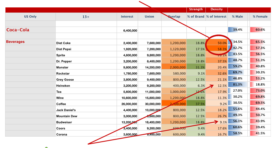The image size is (272, 148).
Task: Click Mountain Dew's 26.7% density cell
Action: click(x=216, y=115)
